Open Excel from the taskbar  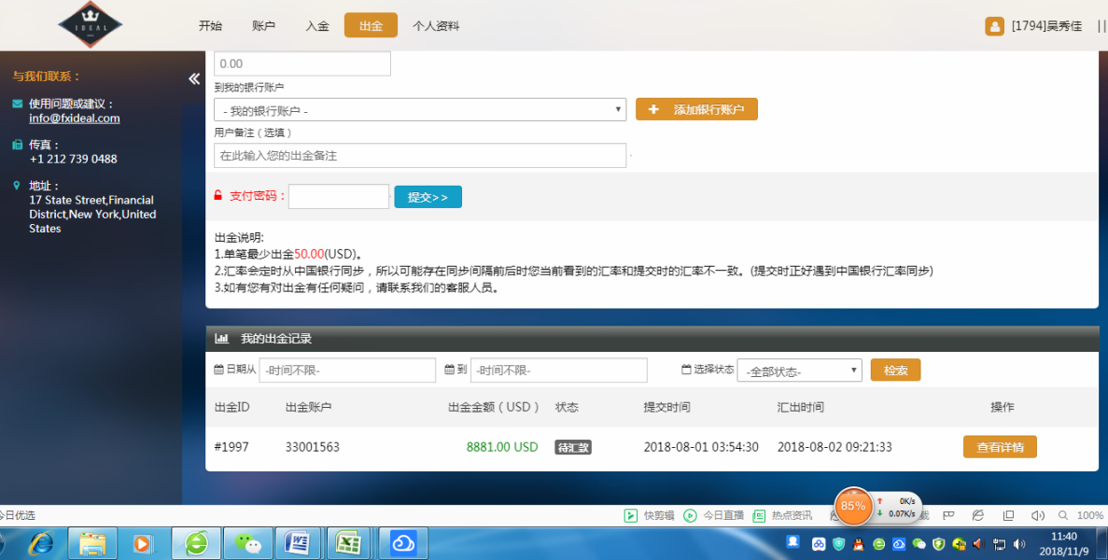[349, 542]
